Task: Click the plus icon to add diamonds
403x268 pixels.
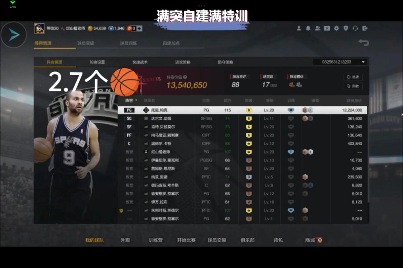Action: coord(139,29)
